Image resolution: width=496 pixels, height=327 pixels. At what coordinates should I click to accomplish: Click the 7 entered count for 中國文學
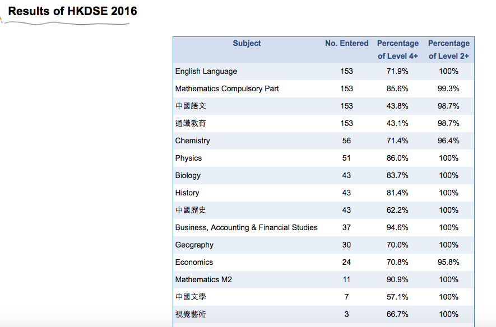(346, 297)
